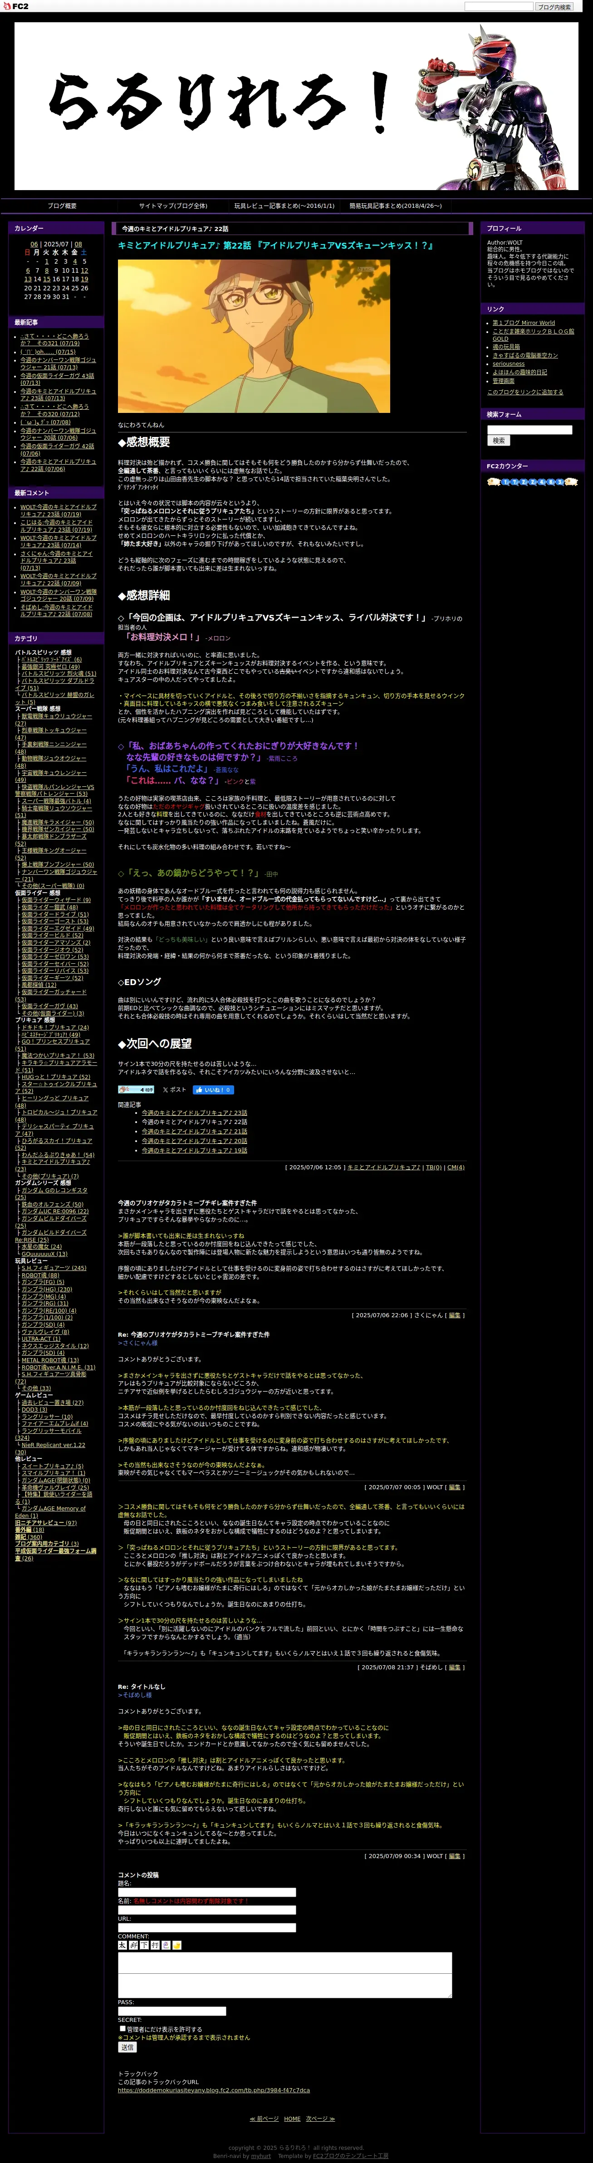Open the 魂の玩具箱 link in リンク
The width and height of the screenshot is (593, 2163).
[505, 347]
